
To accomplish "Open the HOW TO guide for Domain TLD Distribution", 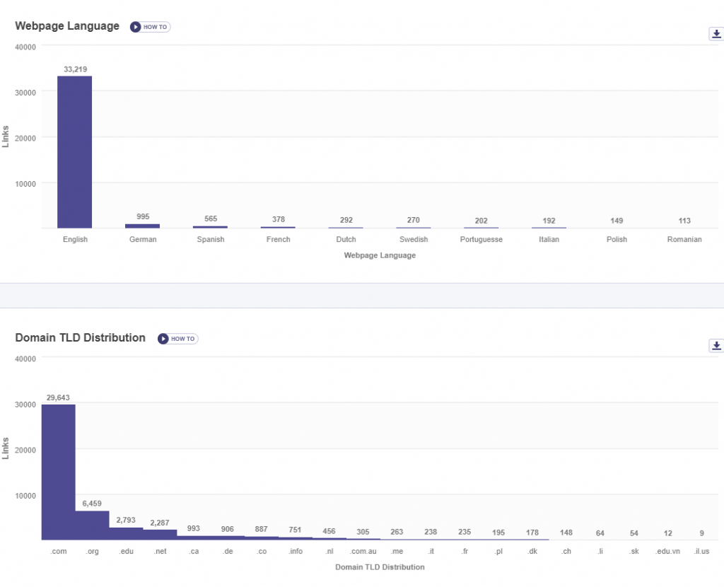I will [x=177, y=339].
